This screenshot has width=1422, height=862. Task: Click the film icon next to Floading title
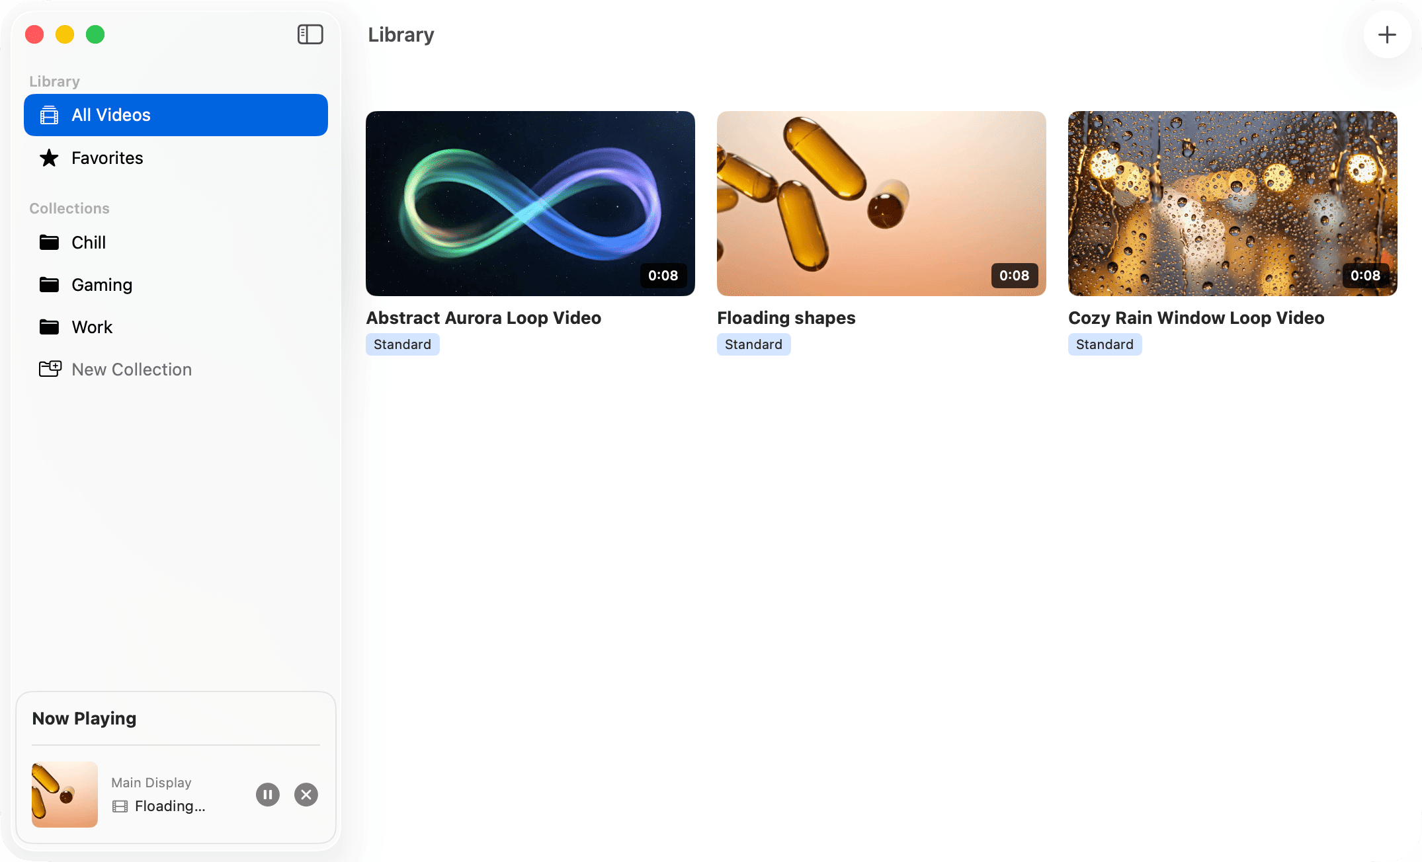(x=120, y=806)
